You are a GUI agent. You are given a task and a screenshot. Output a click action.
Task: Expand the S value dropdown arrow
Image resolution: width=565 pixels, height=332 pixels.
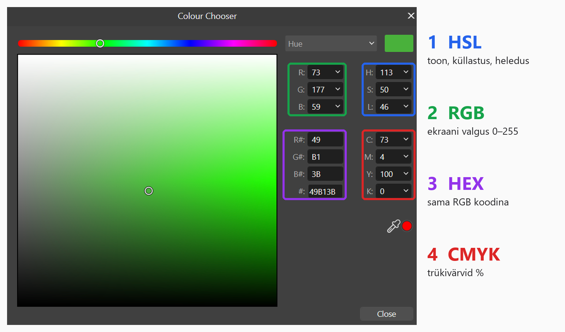click(406, 89)
